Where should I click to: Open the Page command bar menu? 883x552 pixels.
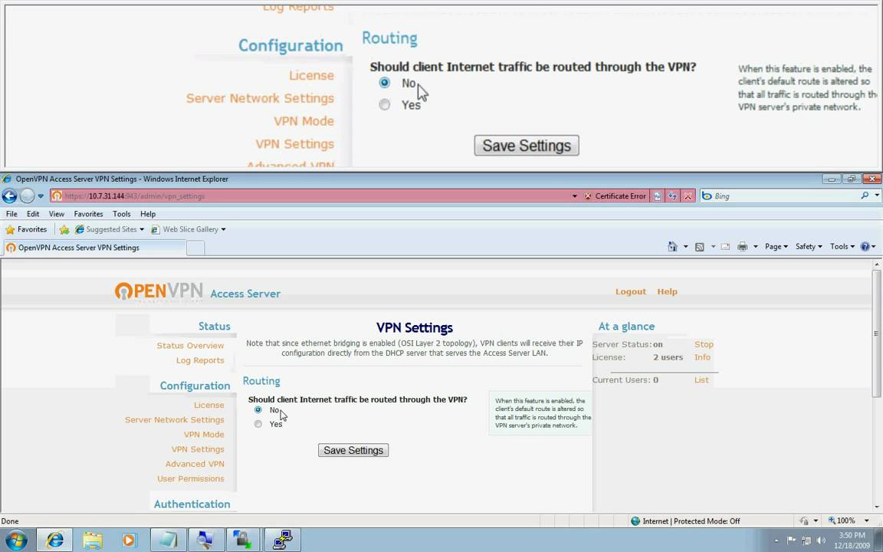[x=776, y=246]
